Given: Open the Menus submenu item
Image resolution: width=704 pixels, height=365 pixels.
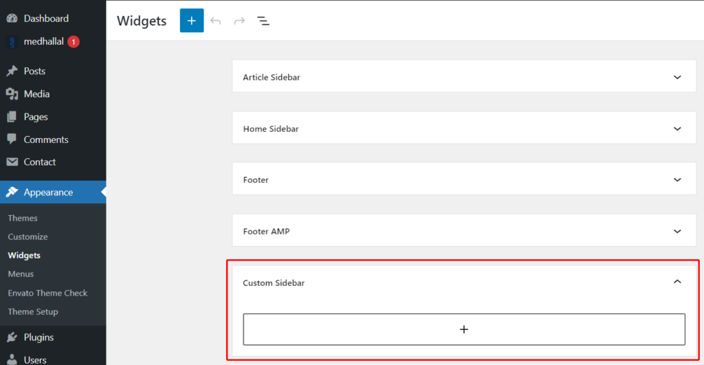Looking at the screenshot, I should click(x=21, y=274).
